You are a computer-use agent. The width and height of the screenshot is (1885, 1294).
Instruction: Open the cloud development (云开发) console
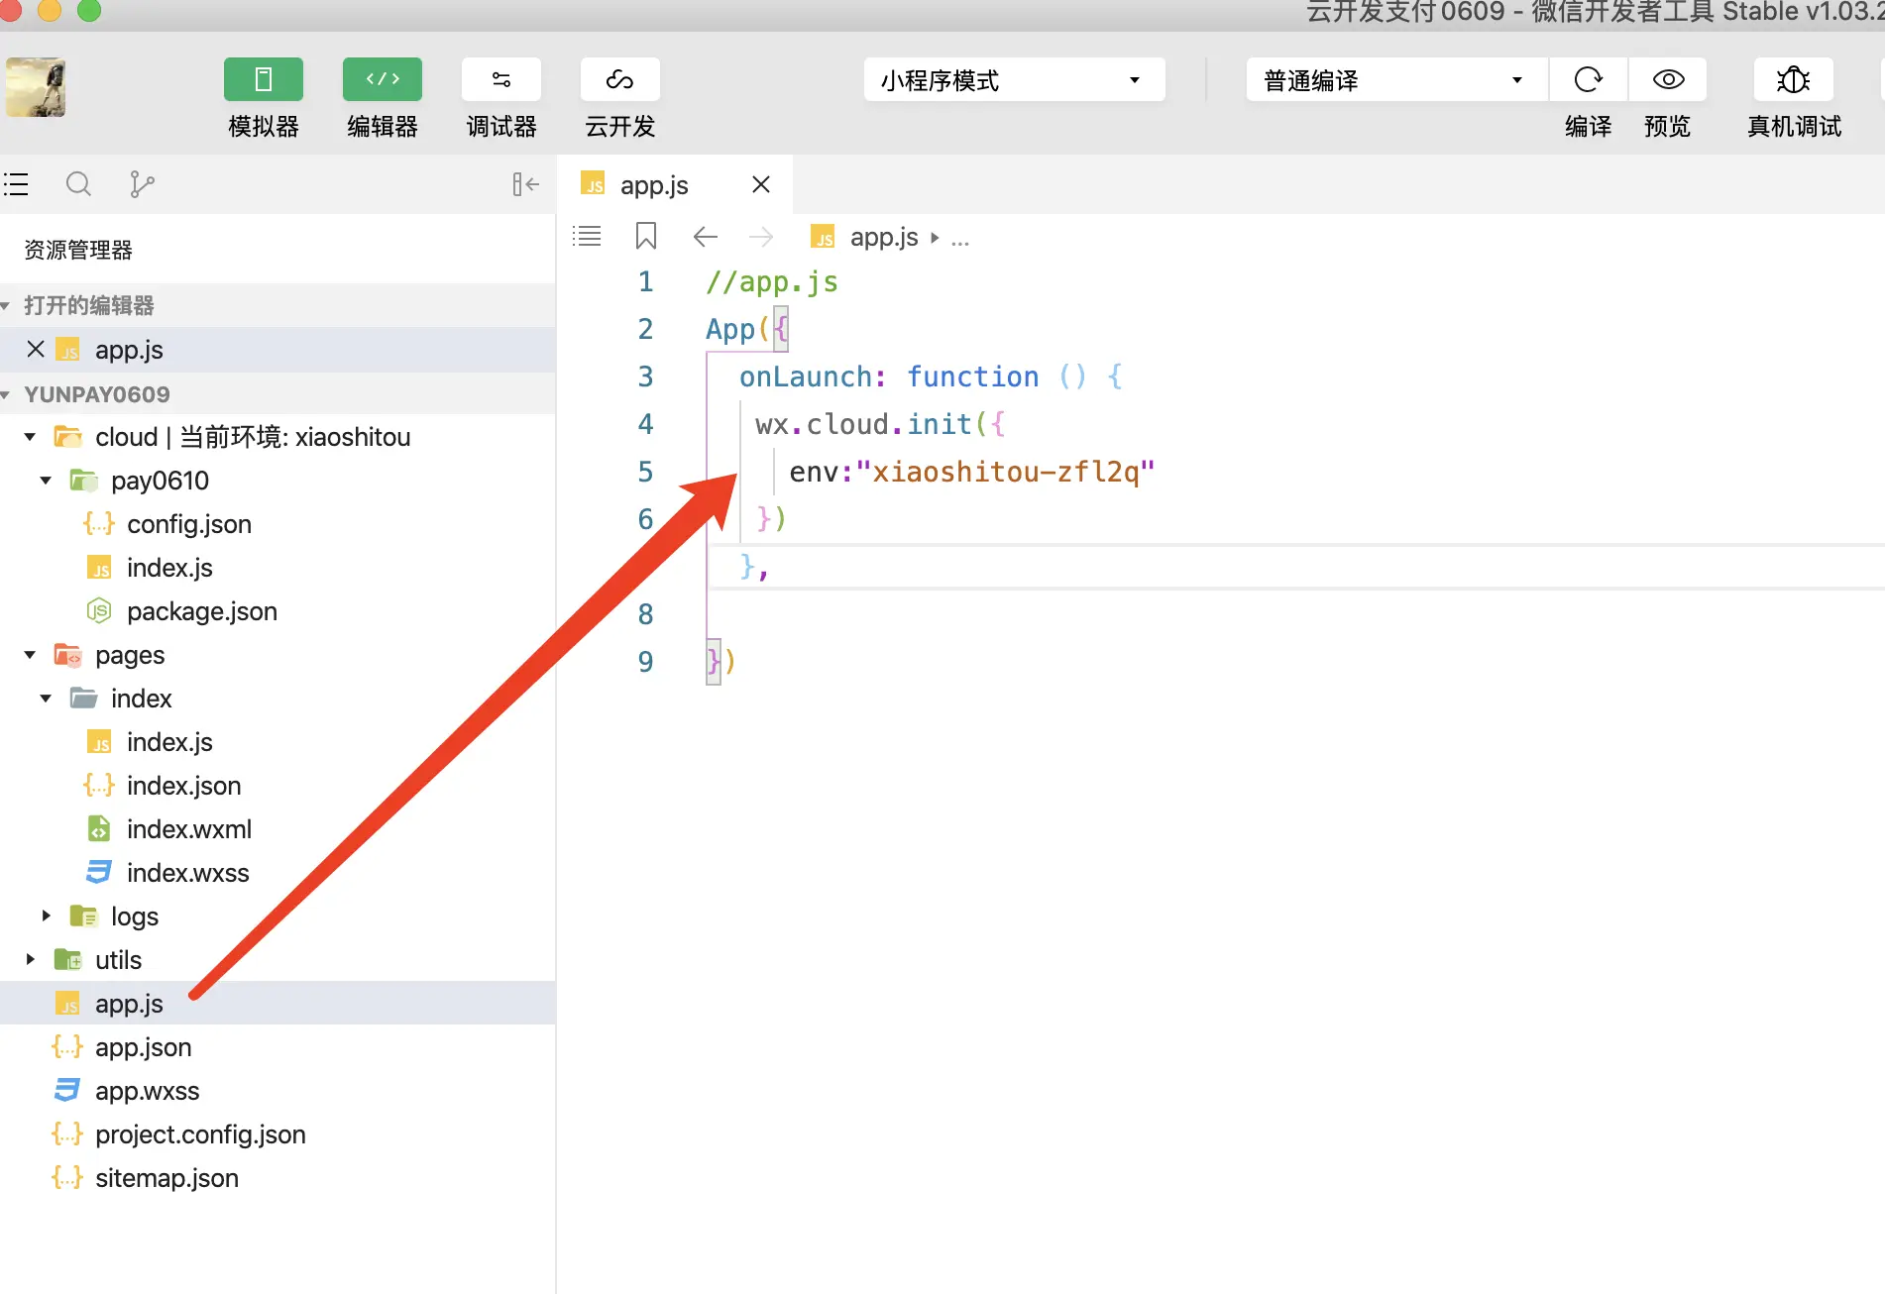[620, 79]
